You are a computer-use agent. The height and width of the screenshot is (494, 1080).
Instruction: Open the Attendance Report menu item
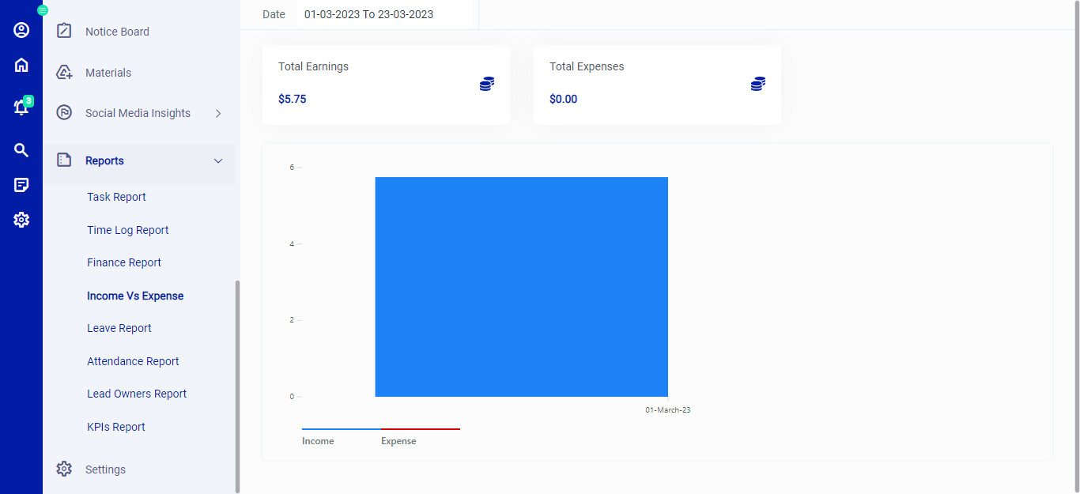[x=133, y=360]
